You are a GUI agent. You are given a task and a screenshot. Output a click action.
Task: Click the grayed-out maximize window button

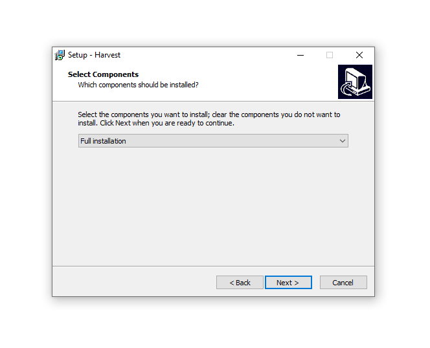pyautogui.click(x=330, y=55)
